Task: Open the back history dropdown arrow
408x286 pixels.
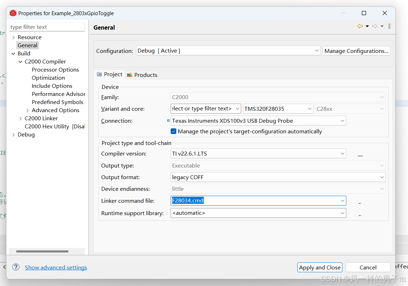Action: (x=367, y=26)
